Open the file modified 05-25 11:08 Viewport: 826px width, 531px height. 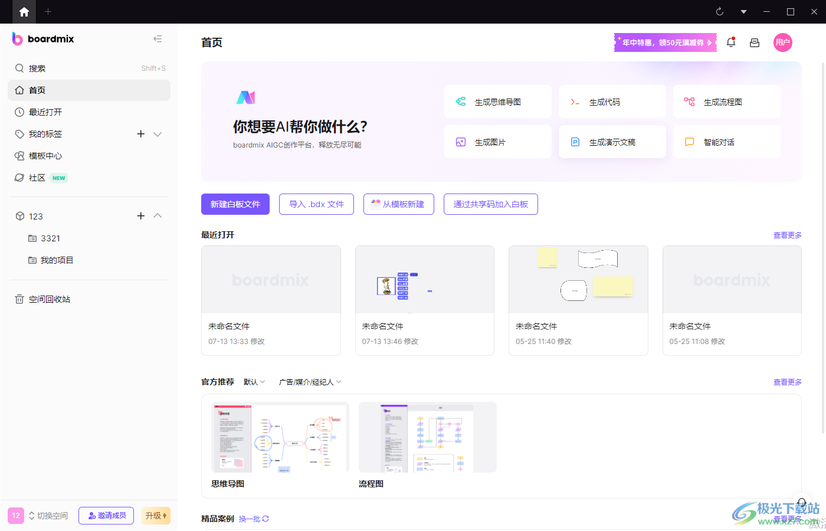point(732,300)
